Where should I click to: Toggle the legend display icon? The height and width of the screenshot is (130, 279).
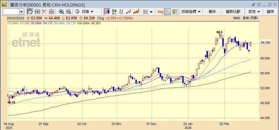coord(168,12)
